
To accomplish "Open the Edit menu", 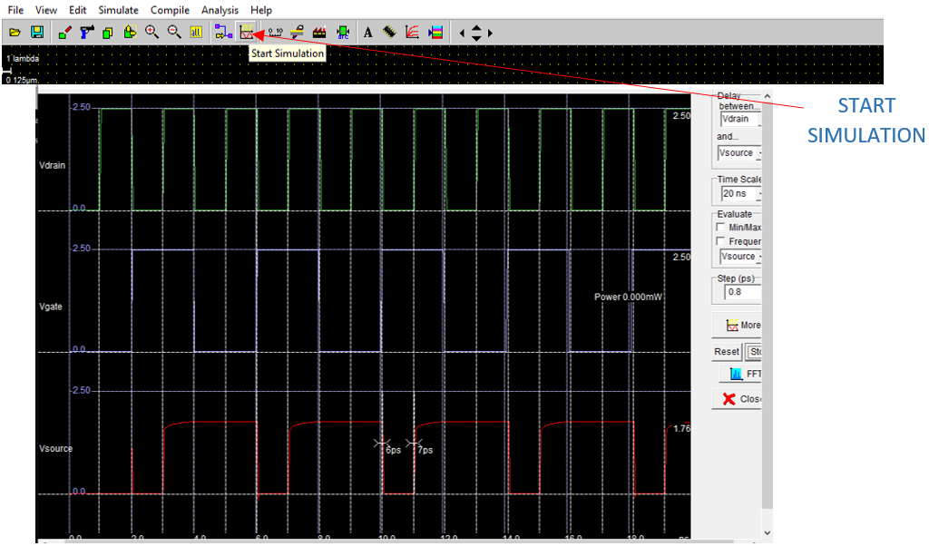I will tap(78, 10).
